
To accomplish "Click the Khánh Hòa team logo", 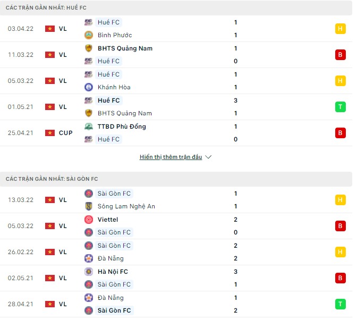I will click(x=89, y=87).
